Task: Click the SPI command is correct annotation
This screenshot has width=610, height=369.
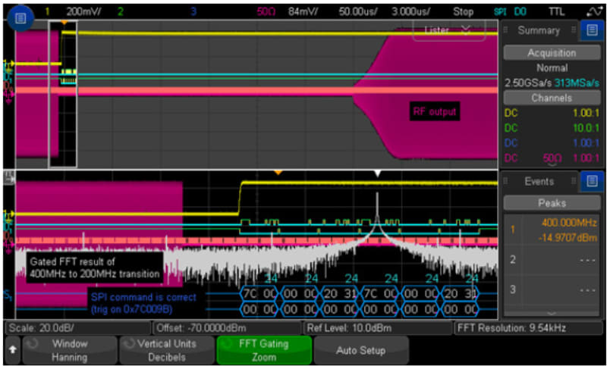Action: point(143,303)
